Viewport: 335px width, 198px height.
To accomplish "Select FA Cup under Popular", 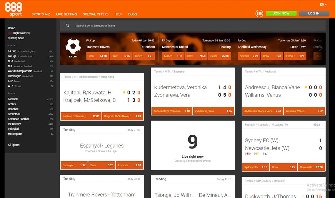I will (31, 51).
